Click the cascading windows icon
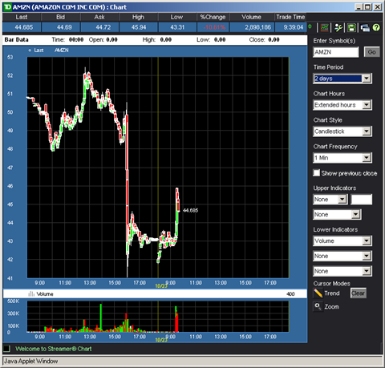Screen dimensions: 385x368 click(365, 27)
